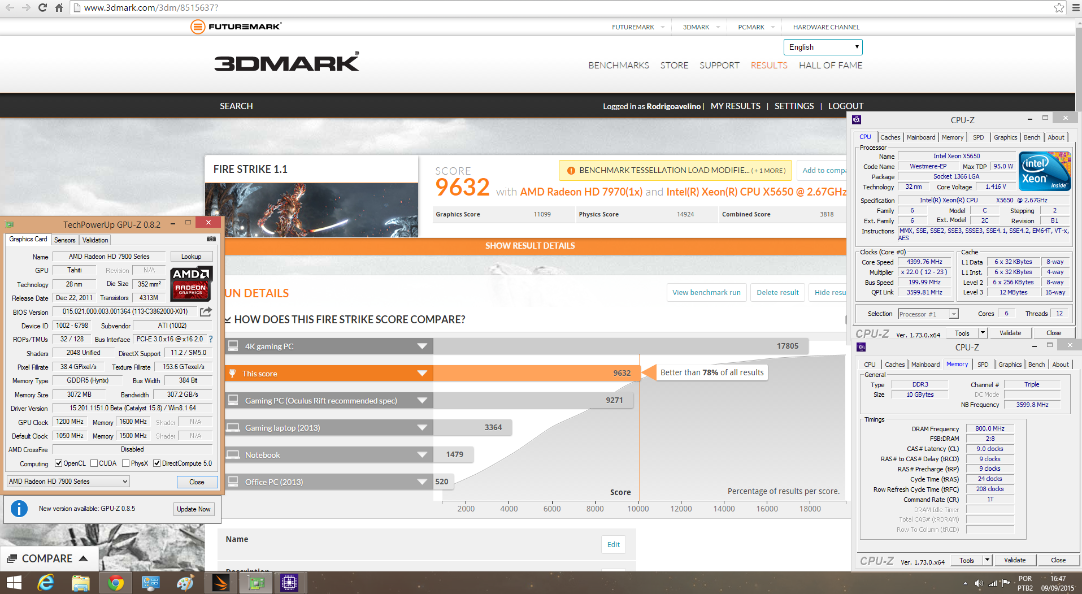
Task: Open MY RESULTS link
Action: pyautogui.click(x=736, y=106)
